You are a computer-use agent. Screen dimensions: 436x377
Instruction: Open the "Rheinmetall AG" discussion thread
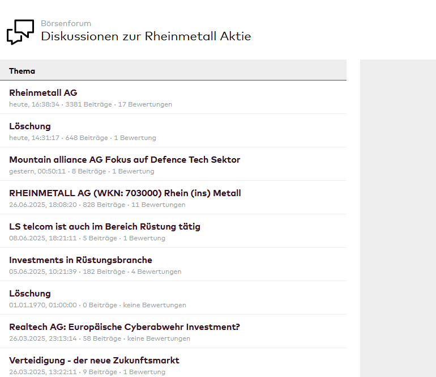pos(43,93)
